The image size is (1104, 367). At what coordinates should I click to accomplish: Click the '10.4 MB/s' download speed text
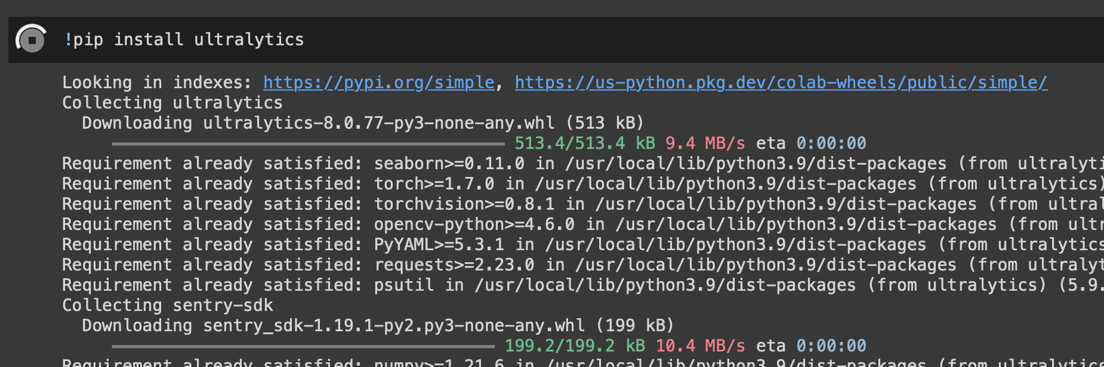[x=700, y=346]
